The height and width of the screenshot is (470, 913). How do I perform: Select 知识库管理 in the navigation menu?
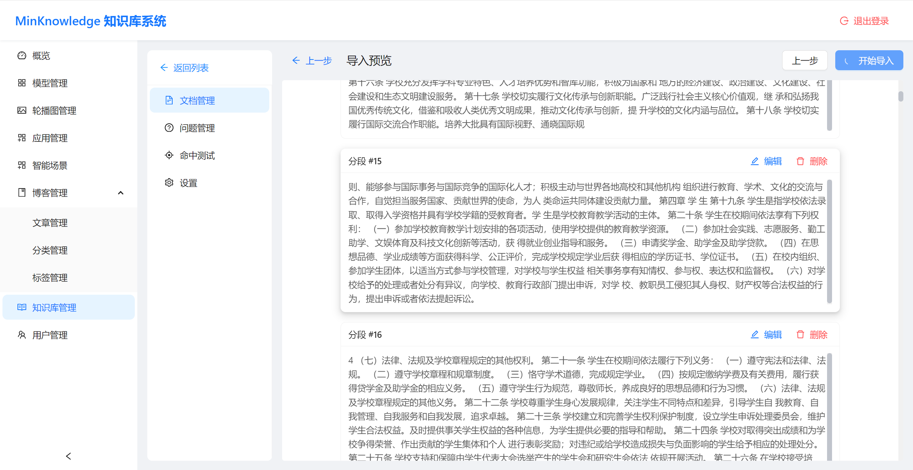54,307
